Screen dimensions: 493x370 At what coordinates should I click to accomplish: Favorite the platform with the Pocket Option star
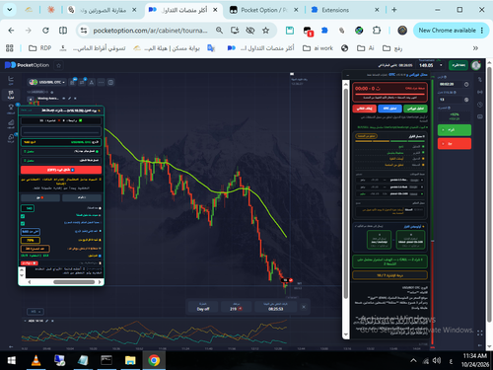click(59, 65)
